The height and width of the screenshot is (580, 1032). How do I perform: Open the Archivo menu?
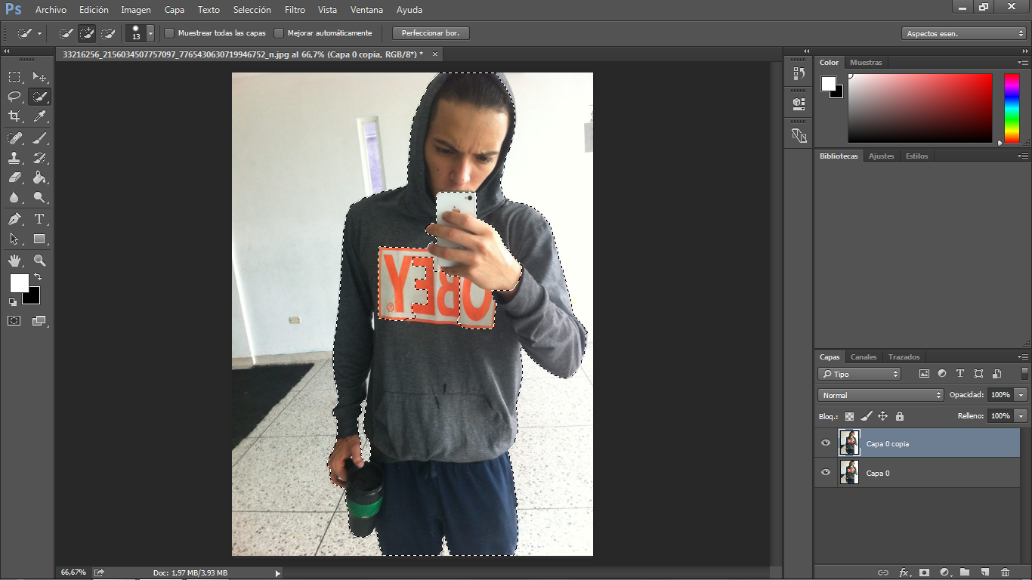coord(51,10)
